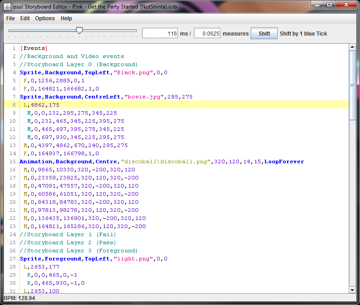
Task: Click line "L,2653,100"
Action: click(x=41, y=291)
